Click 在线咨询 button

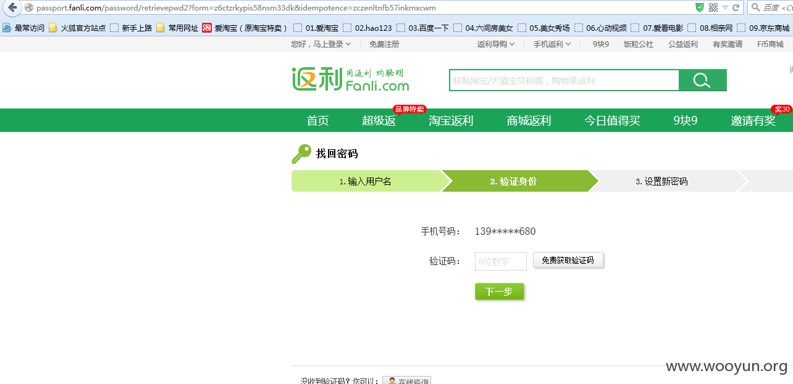click(406, 381)
